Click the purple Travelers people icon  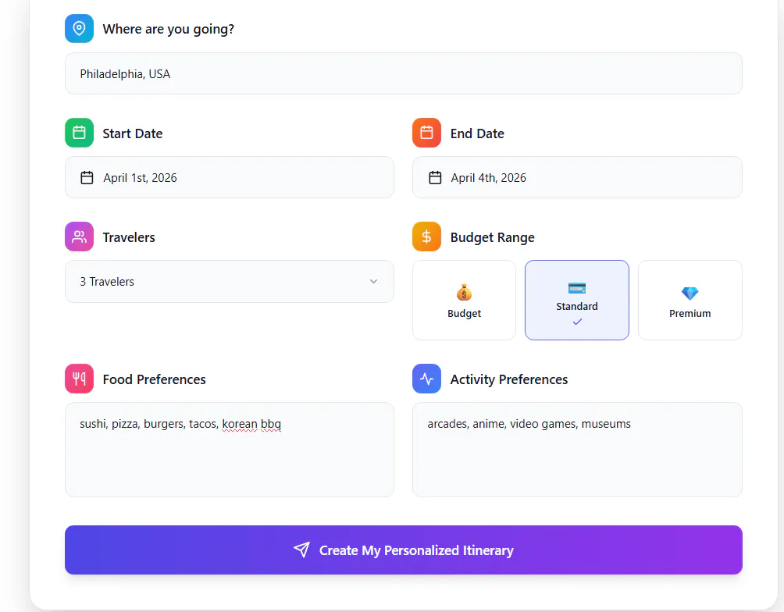coord(79,237)
